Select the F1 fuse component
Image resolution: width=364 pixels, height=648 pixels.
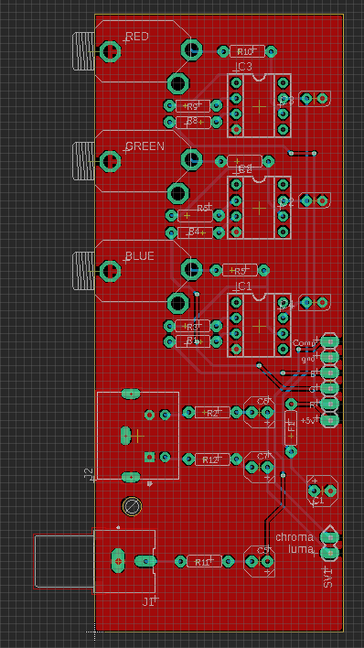pos(291,427)
